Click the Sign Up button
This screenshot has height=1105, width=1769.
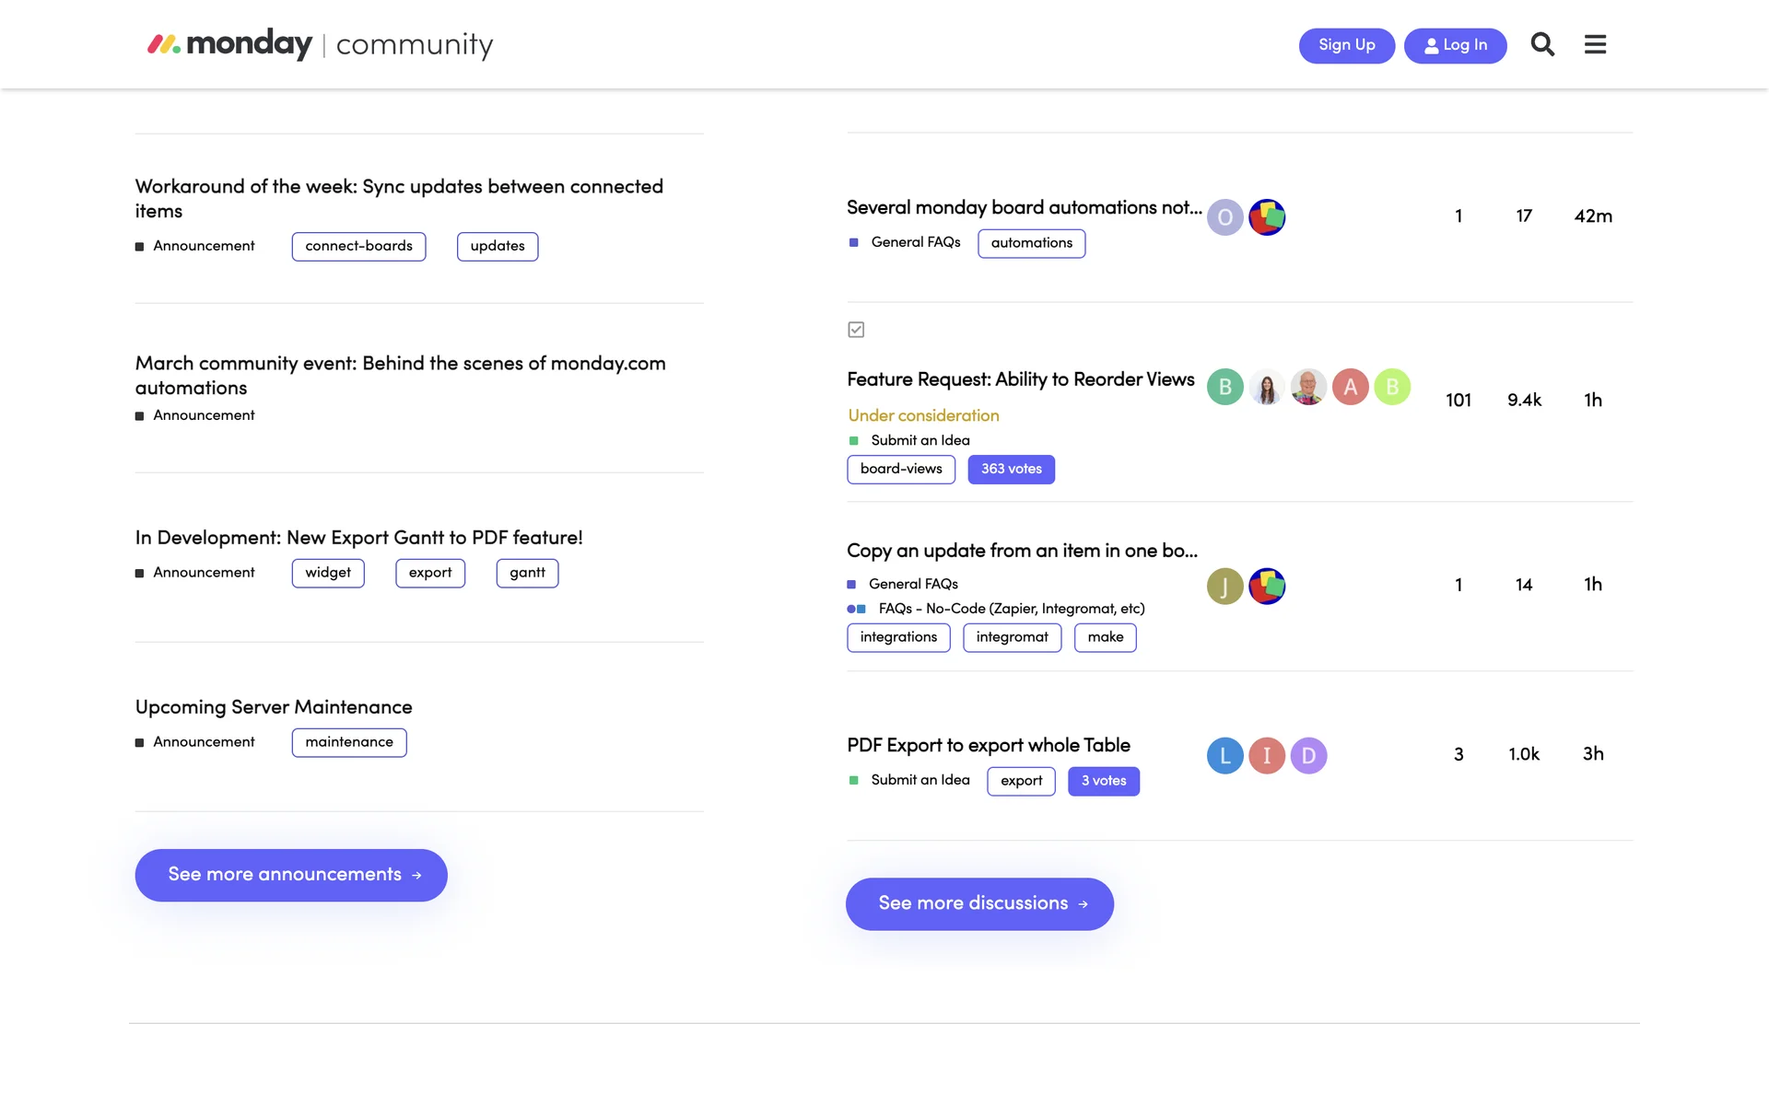point(1346,45)
